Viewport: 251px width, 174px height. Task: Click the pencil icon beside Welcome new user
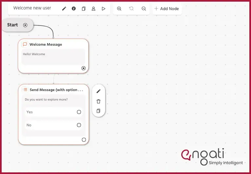coord(64,8)
